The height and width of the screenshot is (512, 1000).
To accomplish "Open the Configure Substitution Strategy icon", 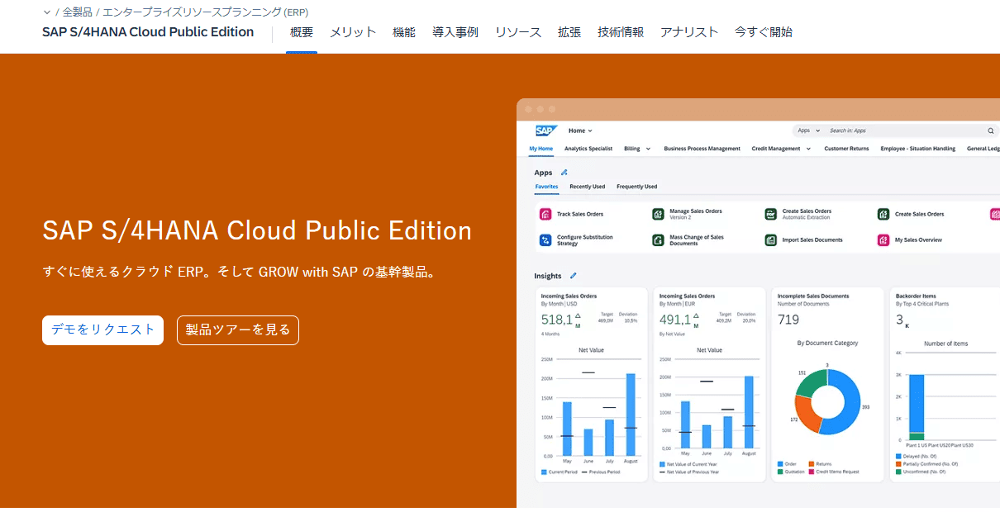I will [545, 240].
